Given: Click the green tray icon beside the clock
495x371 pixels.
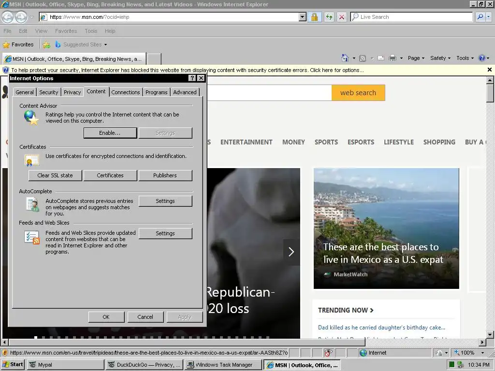Looking at the screenshot, I should [451, 365].
